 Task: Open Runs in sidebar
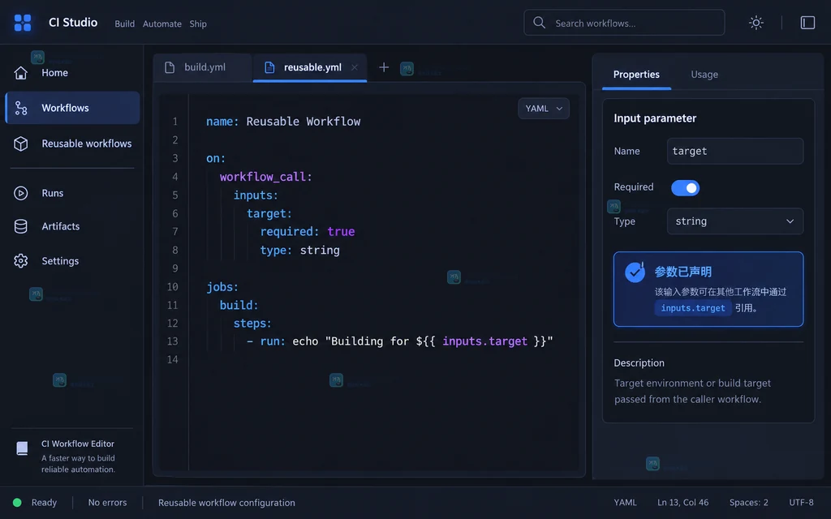tap(72, 193)
